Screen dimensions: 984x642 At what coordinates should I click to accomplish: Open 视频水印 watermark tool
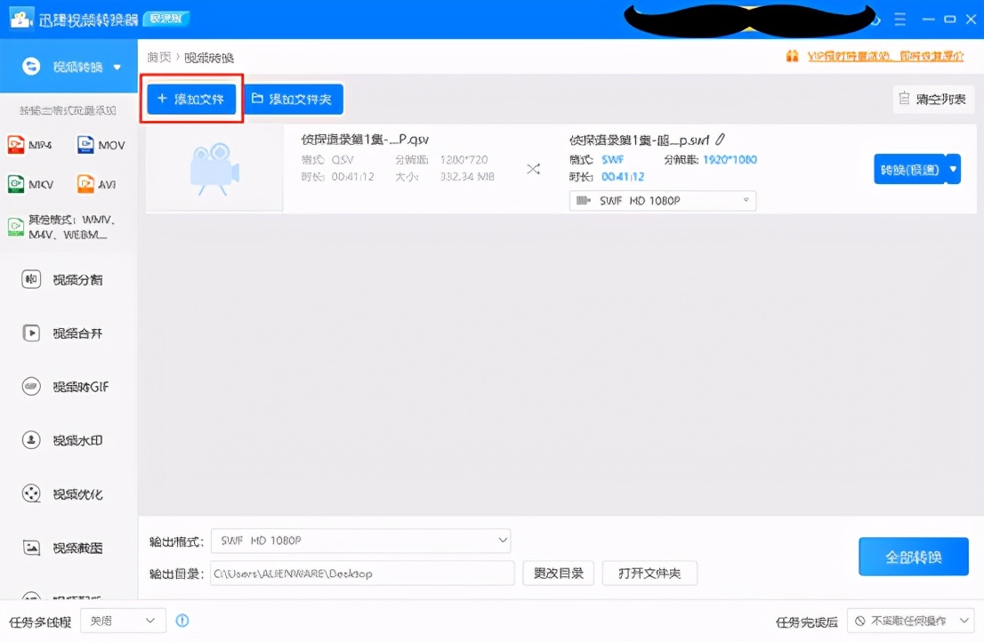click(x=62, y=440)
